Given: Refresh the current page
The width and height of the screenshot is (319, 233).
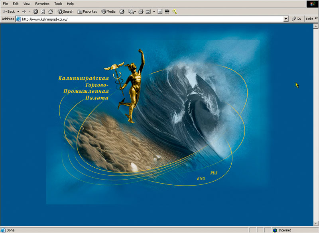Looking at the screenshot, I should (43, 12).
